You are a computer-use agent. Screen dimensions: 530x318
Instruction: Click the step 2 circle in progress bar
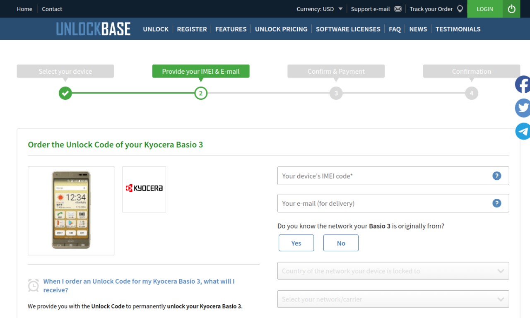coord(201,93)
